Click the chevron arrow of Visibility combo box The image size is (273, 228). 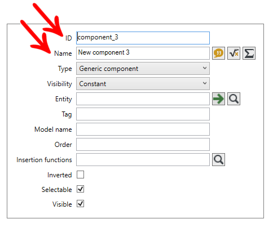205,83
